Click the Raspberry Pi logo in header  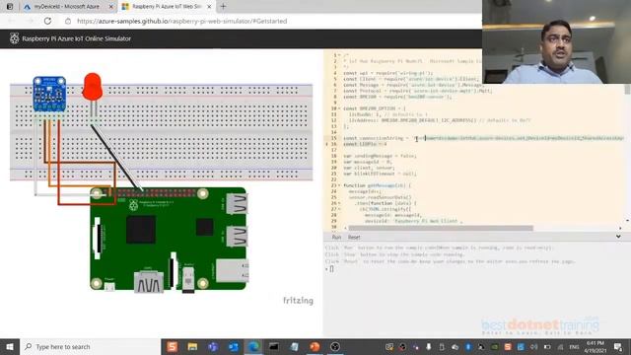14,38
